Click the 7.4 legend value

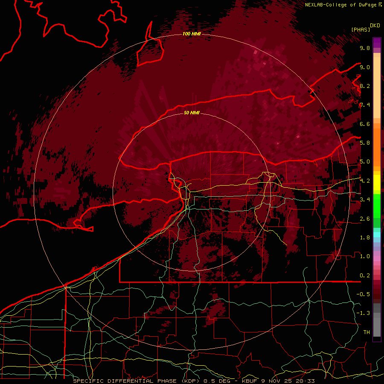[365, 105]
